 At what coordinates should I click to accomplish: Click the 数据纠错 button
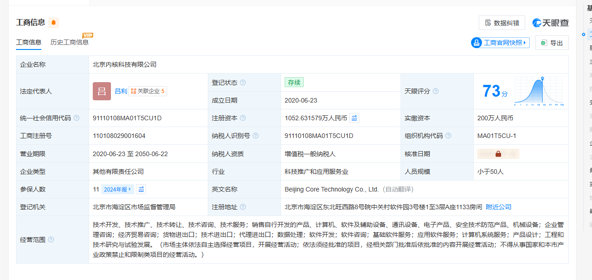click(x=502, y=23)
